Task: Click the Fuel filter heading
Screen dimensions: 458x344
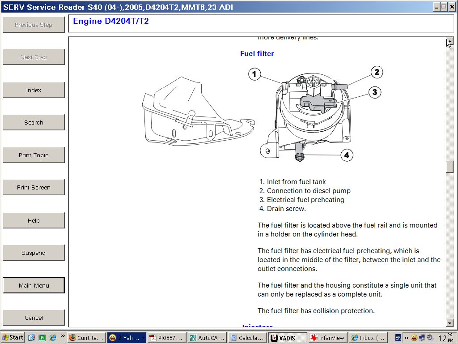Action: 257,54
